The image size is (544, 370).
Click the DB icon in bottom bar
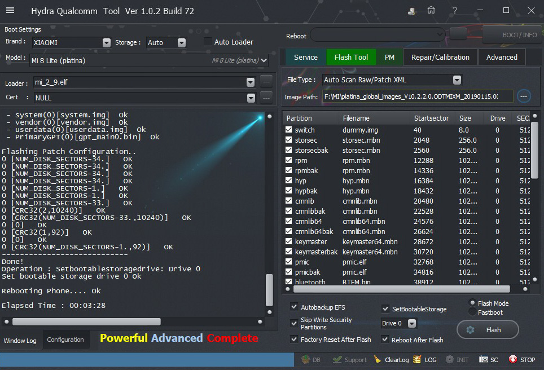click(311, 360)
